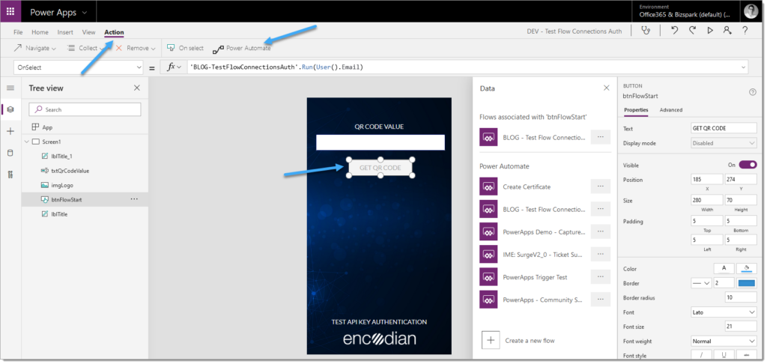Screen dimensions: 767x364
Task: Open the Home menu tab
Action: point(40,32)
